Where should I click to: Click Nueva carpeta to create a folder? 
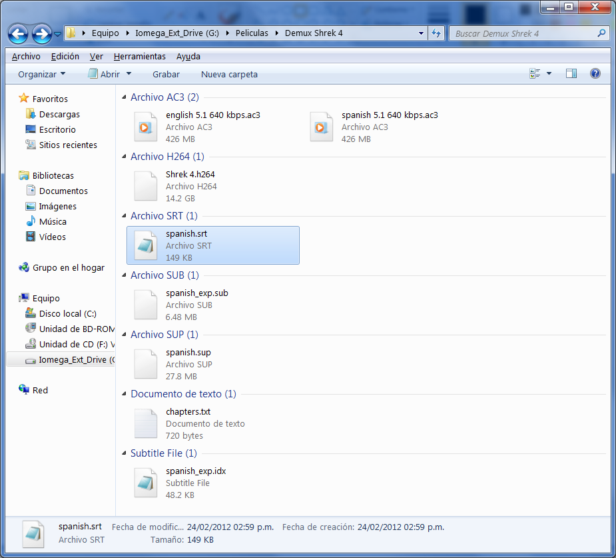230,74
